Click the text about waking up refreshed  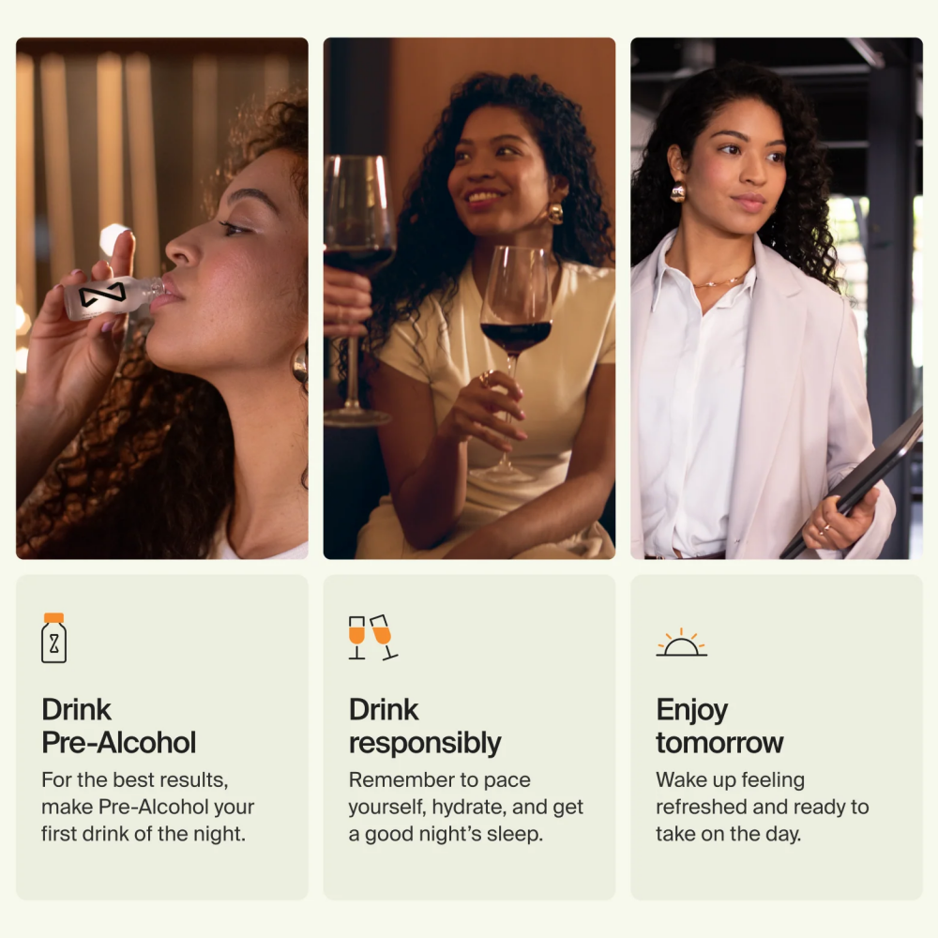[x=762, y=807]
